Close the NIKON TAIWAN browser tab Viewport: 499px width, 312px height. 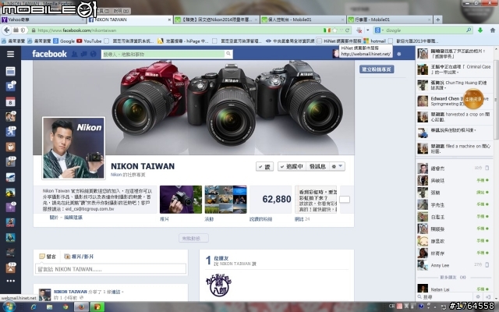(x=169, y=19)
